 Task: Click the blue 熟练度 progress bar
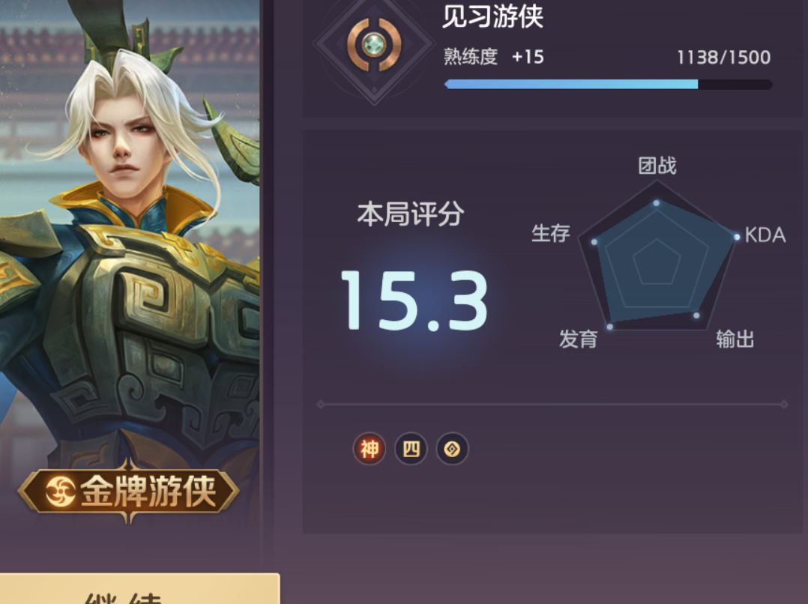click(x=608, y=85)
